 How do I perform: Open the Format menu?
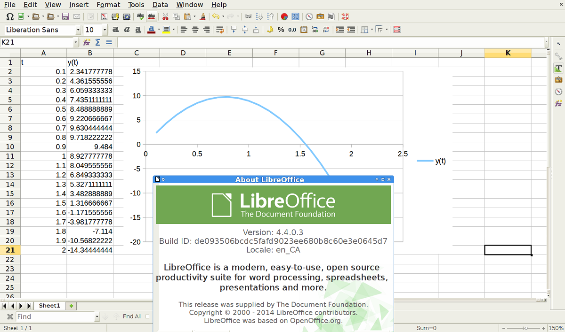pos(108,5)
